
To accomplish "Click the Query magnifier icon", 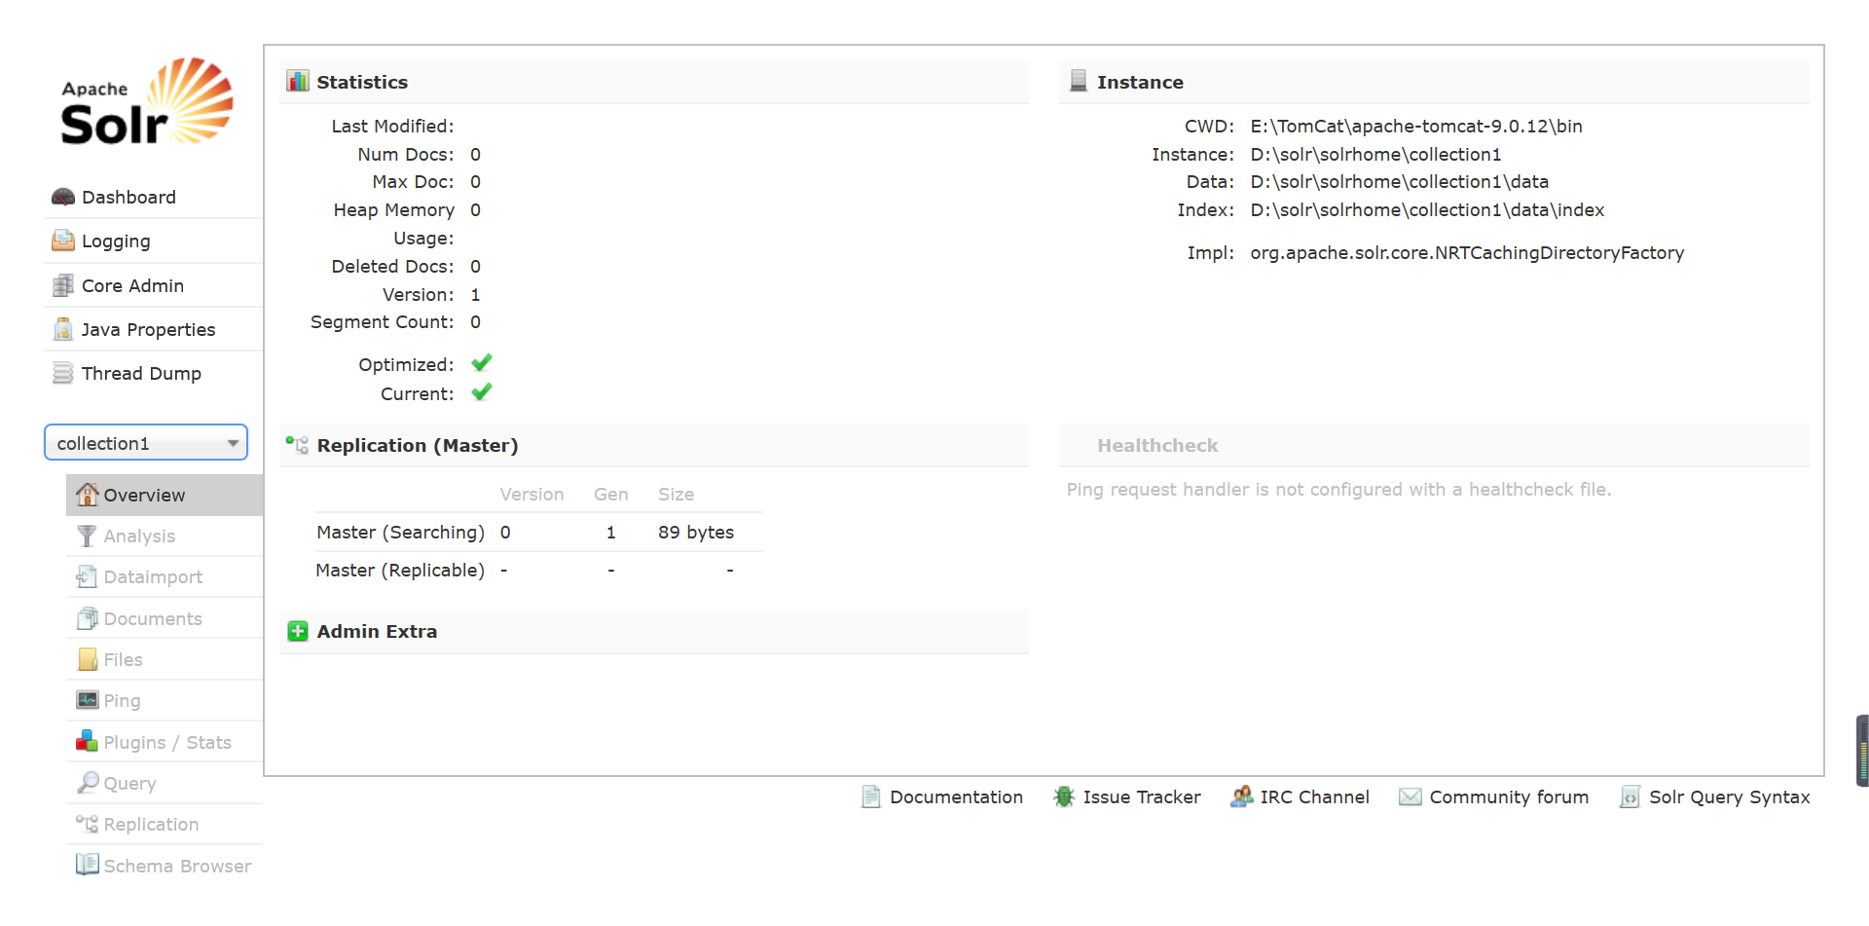I will (88, 782).
